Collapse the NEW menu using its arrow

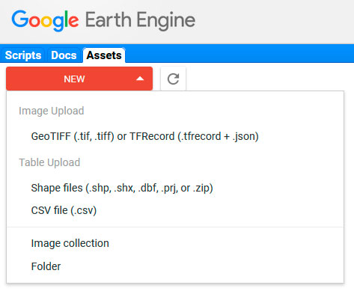coord(140,79)
